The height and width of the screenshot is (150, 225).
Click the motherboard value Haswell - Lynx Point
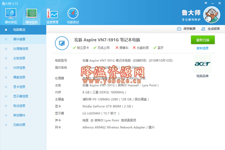[x=120, y=85]
